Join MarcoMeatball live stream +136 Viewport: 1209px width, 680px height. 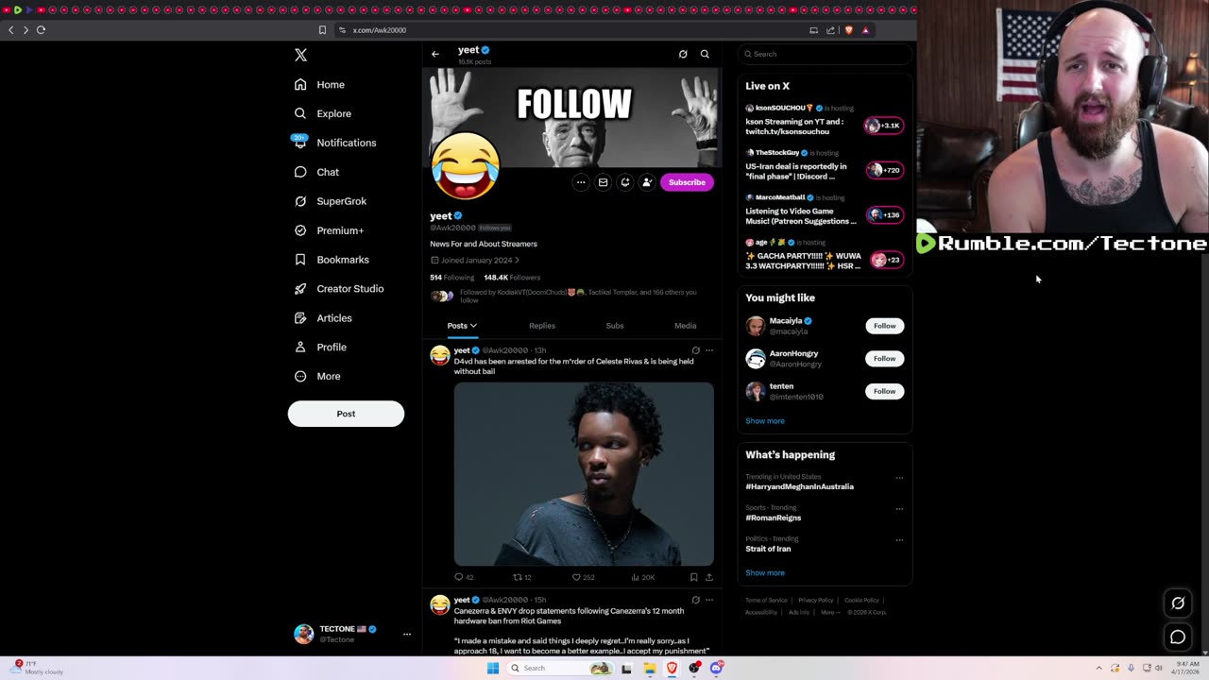[884, 215]
